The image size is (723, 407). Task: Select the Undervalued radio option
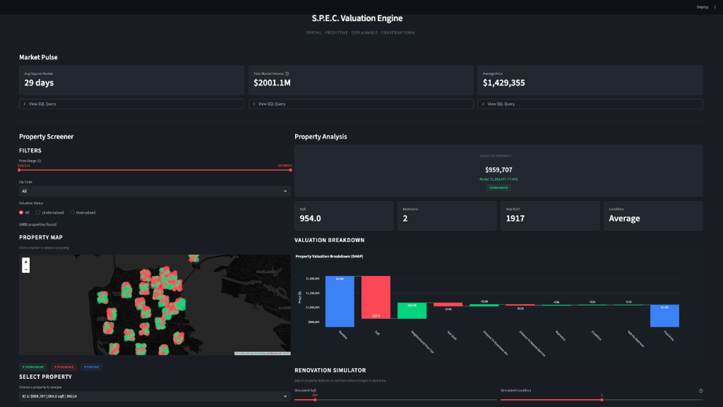pyautogui.click(x=40, y=212)
